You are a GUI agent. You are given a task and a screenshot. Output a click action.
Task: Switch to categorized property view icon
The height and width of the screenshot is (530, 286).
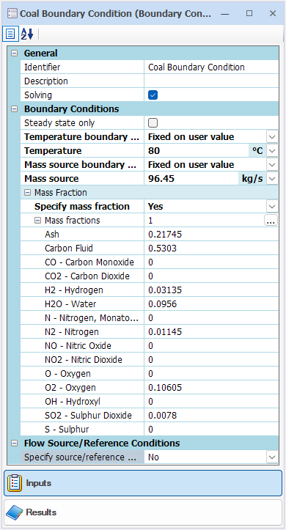pos(10,34)
